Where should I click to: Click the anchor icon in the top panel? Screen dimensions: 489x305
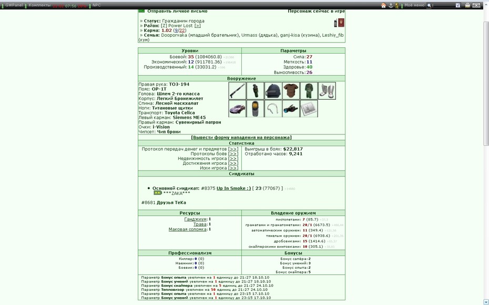(x=391, y=5)
